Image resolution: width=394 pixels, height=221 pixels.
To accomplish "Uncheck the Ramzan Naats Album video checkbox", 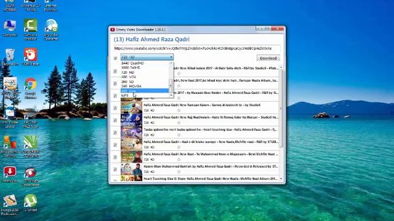I will tap(115, 83).
